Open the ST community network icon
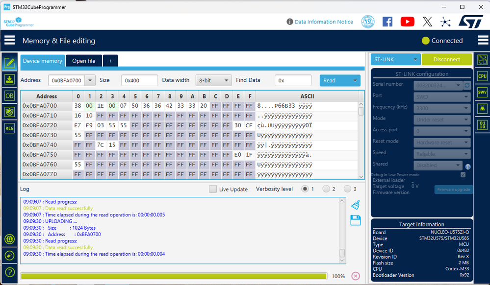This screenshot has height=285, width=490. [446, 22]
